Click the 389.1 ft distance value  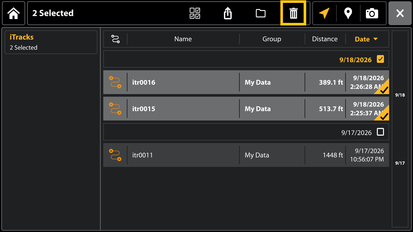[331, 82]
